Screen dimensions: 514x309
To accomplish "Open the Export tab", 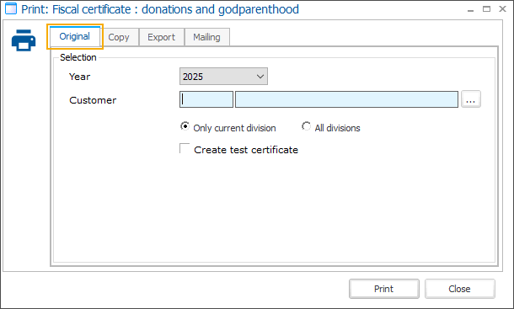I will (x=161, y=37).
